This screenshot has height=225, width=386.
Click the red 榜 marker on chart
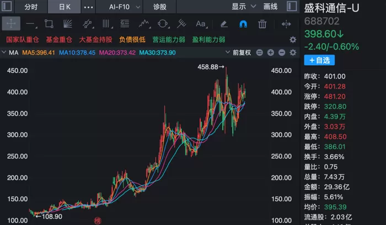(x=98, y=221)
